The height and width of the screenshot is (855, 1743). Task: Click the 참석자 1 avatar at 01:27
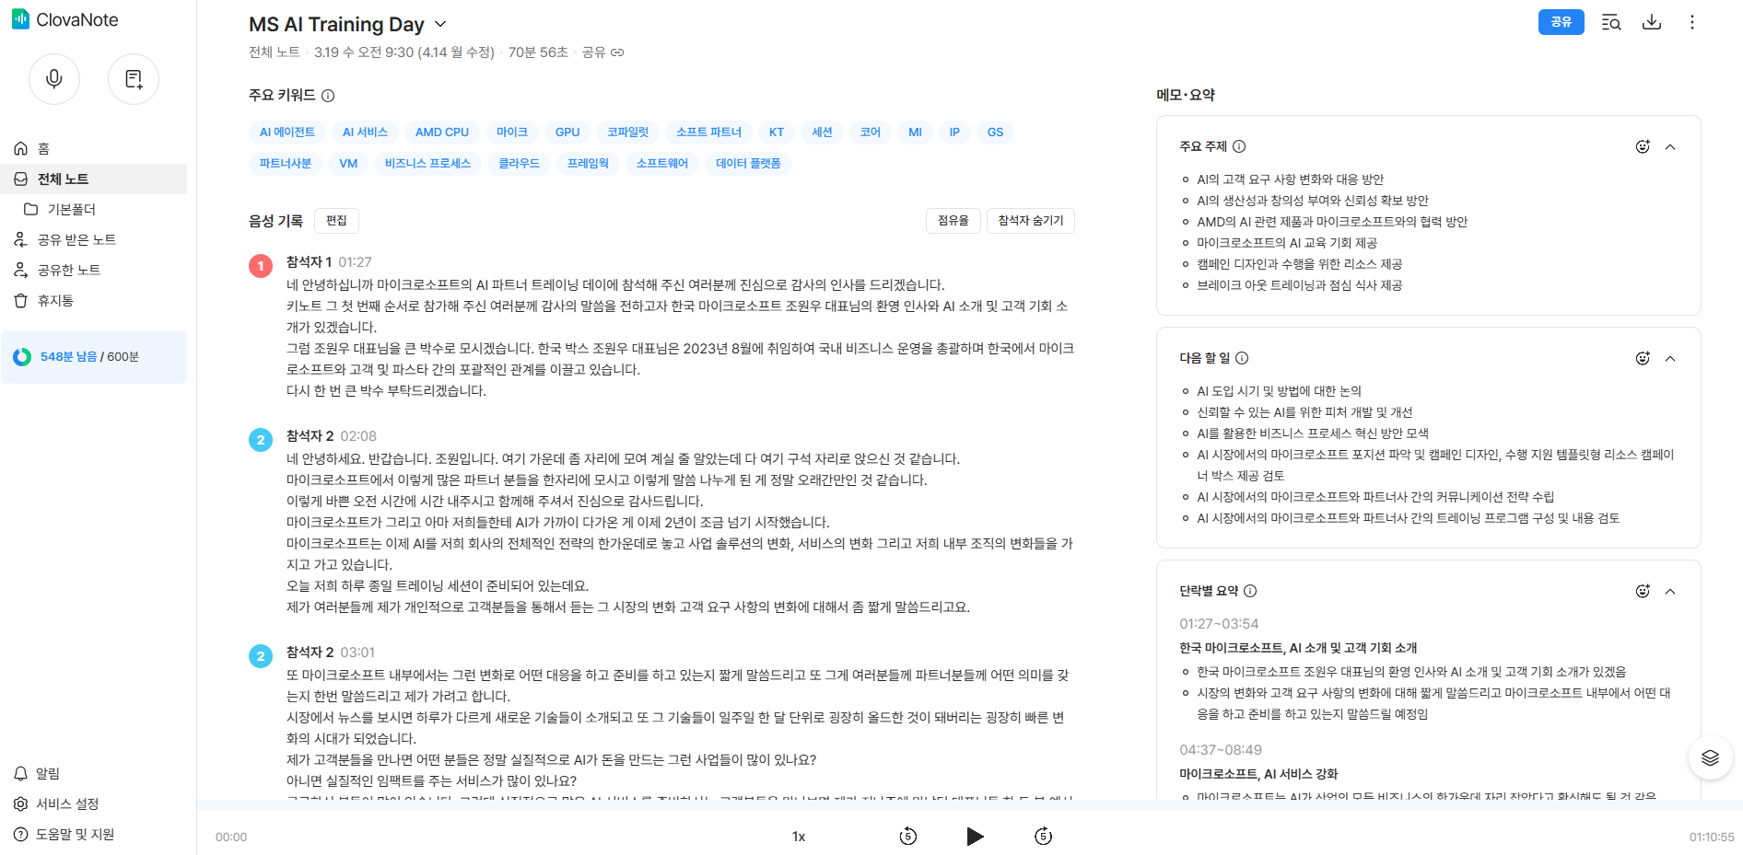coord(261,266)
